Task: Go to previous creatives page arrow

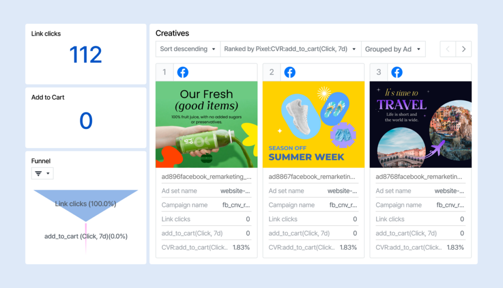Action: 447,49
